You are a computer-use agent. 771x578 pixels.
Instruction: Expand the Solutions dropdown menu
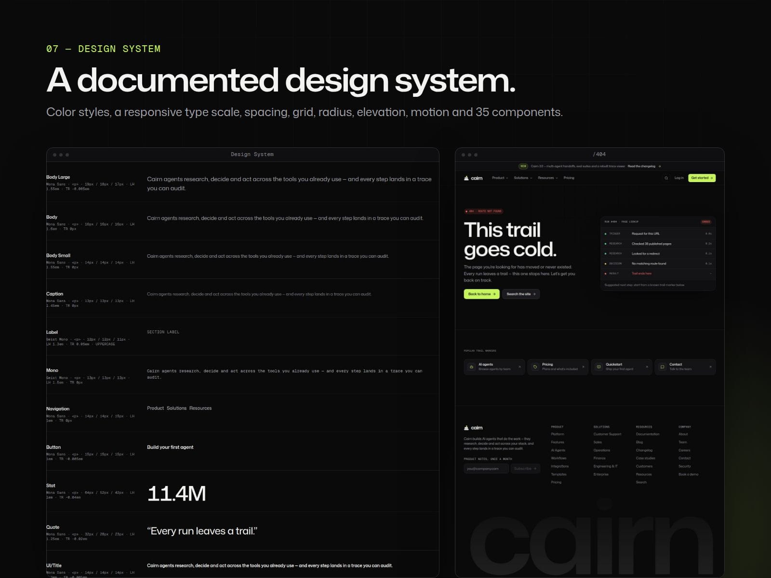point(523,178)
